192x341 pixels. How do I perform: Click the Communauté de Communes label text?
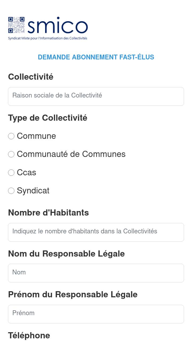click(x=71, y=154)
